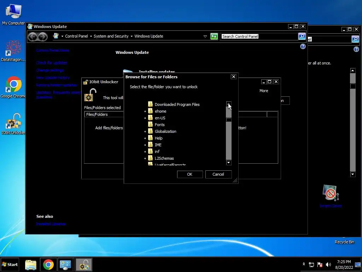
Task: Click the System and Security breadcrumb
Action: (x=111, y=36)
